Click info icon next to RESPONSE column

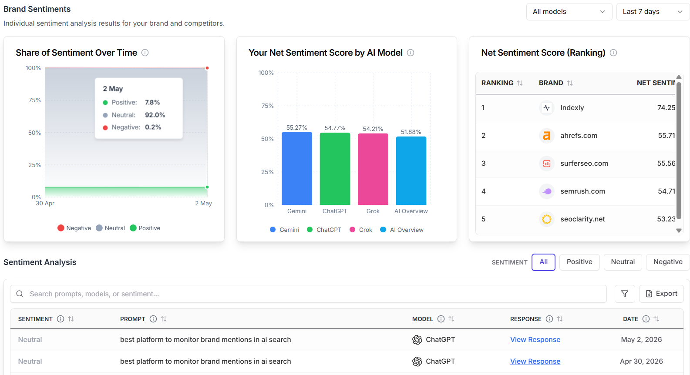[549, 319]
